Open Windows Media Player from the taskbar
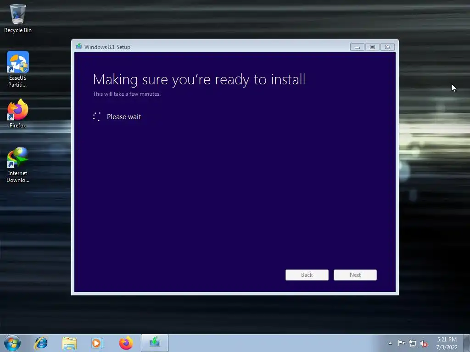The image size is (470, 352). tap(97, 343)
